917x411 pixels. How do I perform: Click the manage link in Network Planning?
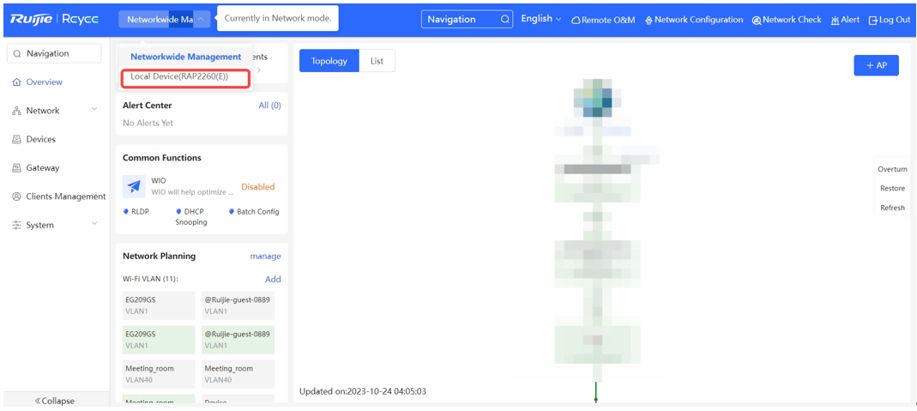[x=265, y=256]
